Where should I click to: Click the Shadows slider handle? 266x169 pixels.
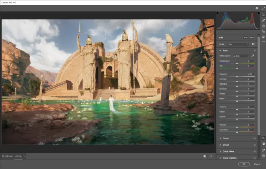(x=237, y=91)
